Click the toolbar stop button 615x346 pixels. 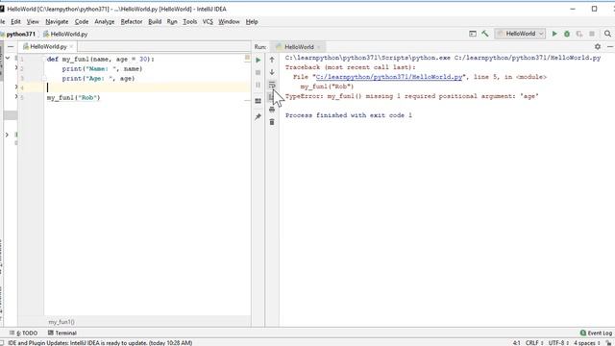tap(592, 34)
